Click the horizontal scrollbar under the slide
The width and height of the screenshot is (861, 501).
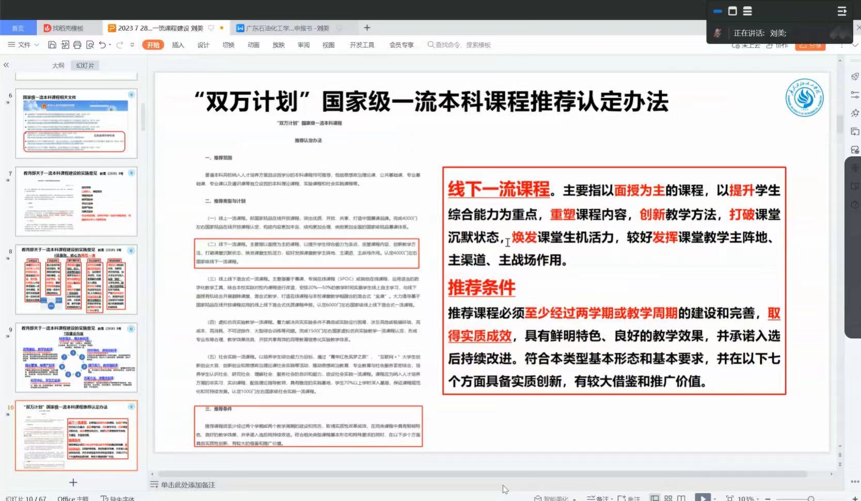483,474
